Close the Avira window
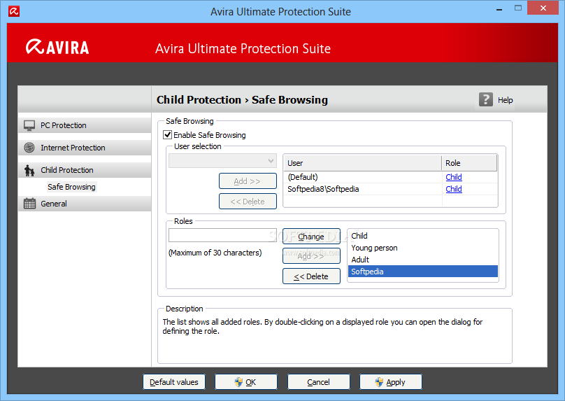This screenshot has height=401, width=565. pyautogui.click(x=543, y=8)
